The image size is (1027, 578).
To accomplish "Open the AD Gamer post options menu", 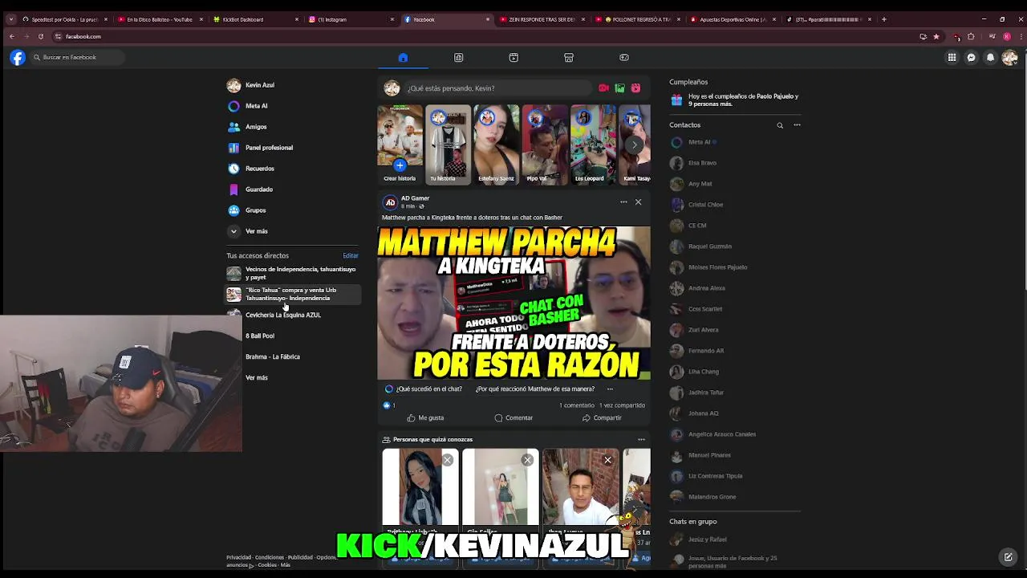I will pos(623,202).
